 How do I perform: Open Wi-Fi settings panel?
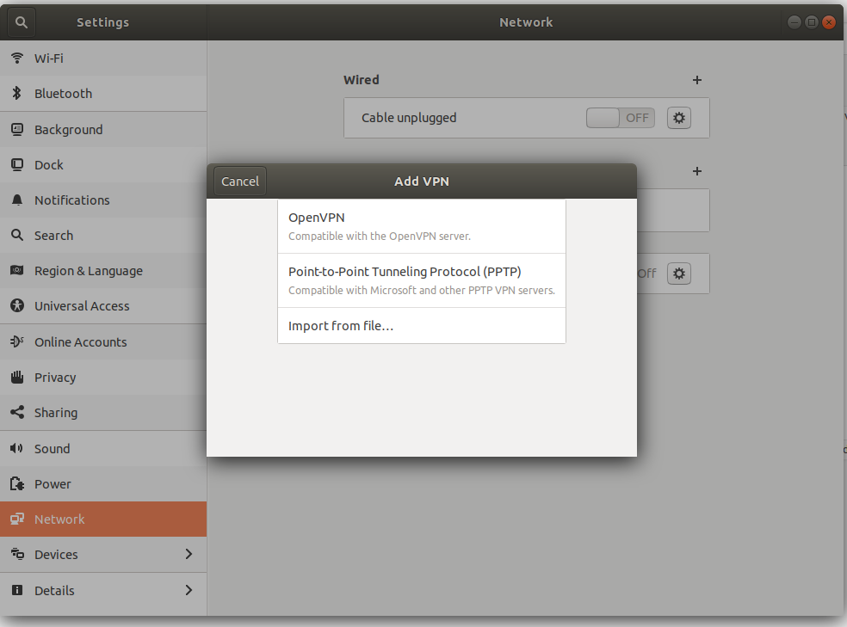click(103, 58)
